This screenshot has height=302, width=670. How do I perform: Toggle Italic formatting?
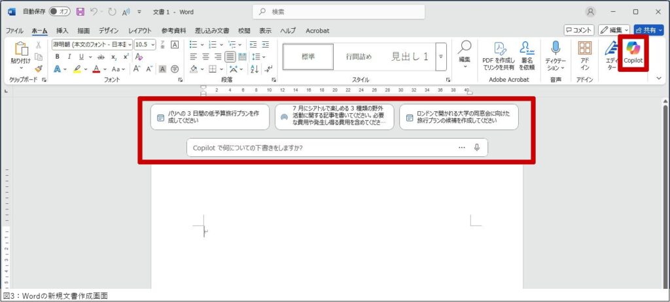click(x=69, y=57)
